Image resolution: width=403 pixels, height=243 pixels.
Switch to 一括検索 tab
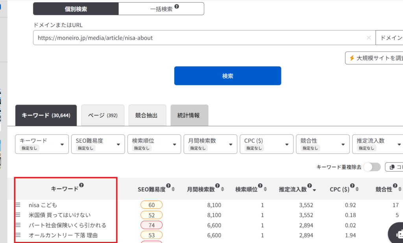click(x=161, y=9)
